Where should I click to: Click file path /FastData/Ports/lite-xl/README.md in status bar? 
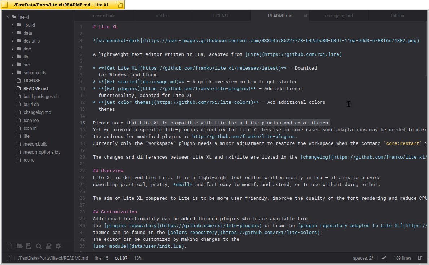point(53,258)
